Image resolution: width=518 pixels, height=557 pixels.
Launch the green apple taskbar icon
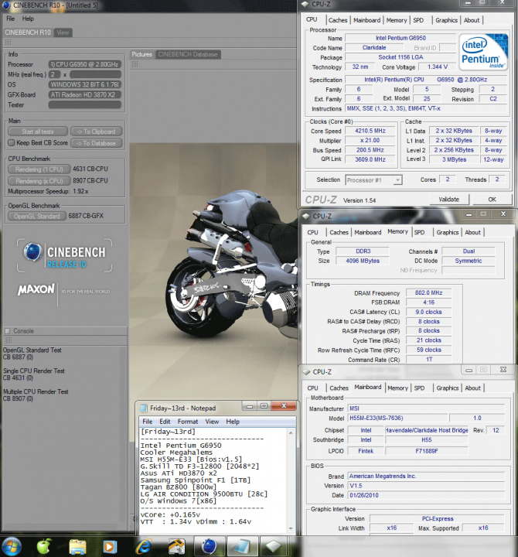click(x=44, y=546)
